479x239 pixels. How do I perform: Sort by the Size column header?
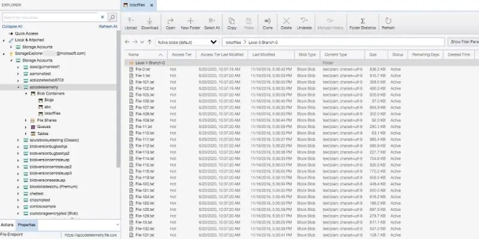point(376,54)
